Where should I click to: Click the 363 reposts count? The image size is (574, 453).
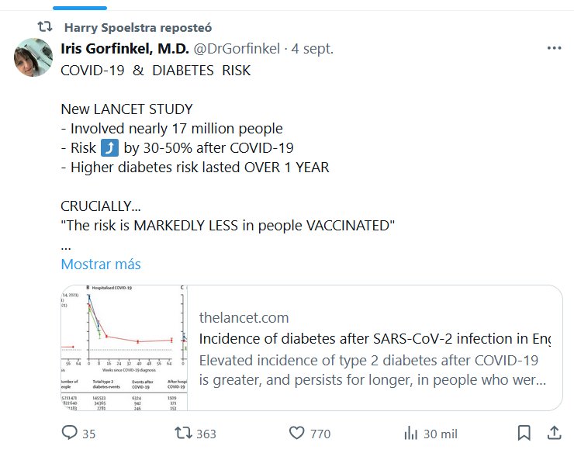[206, 434]
